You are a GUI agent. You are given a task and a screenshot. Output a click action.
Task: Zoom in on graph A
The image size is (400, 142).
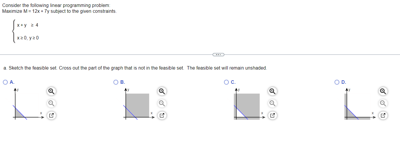[x=51, y=91]
